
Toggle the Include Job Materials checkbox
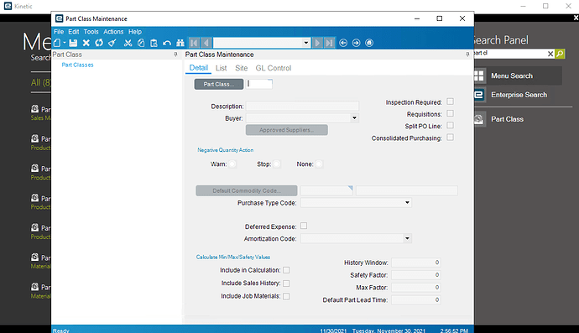(x=286, y=296)
